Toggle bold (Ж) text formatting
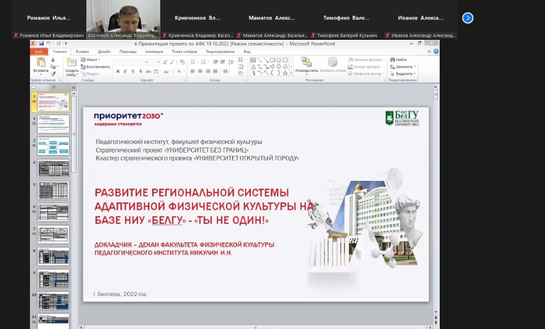This screenshot has height=329, width=545. tap(117, 71)
